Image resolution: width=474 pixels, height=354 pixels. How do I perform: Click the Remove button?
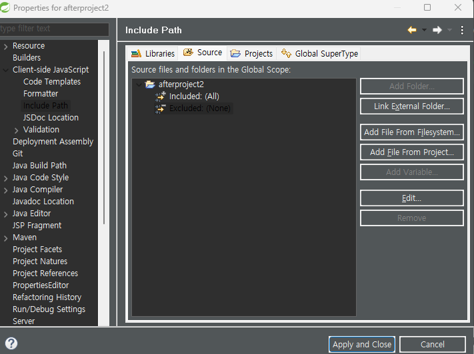click(x=412, y=218)
